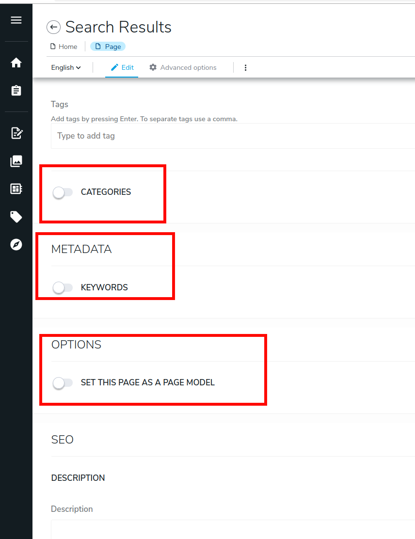This screenshot has width=415, height=539.
Task: Select the Page breadcrumb chip
Action: coord(108,47)
